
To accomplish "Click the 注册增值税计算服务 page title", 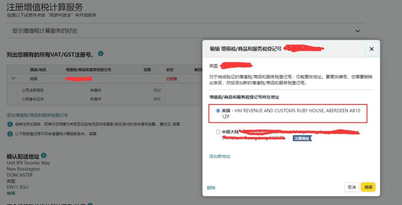I will 45,7.
